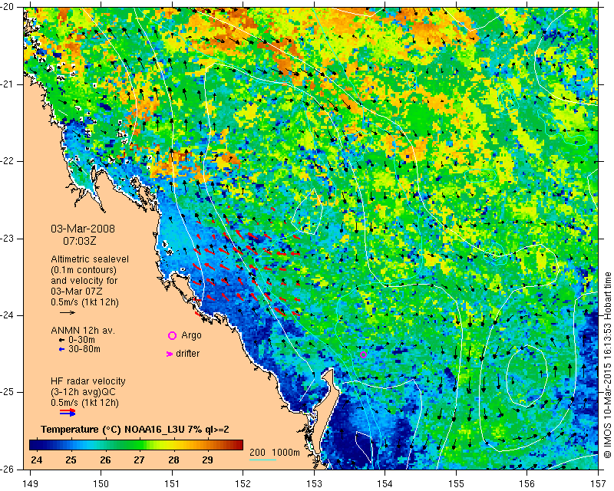Click the '24' color bar value
The height and width of the screenshot is (491, 614).
point(36,460)
